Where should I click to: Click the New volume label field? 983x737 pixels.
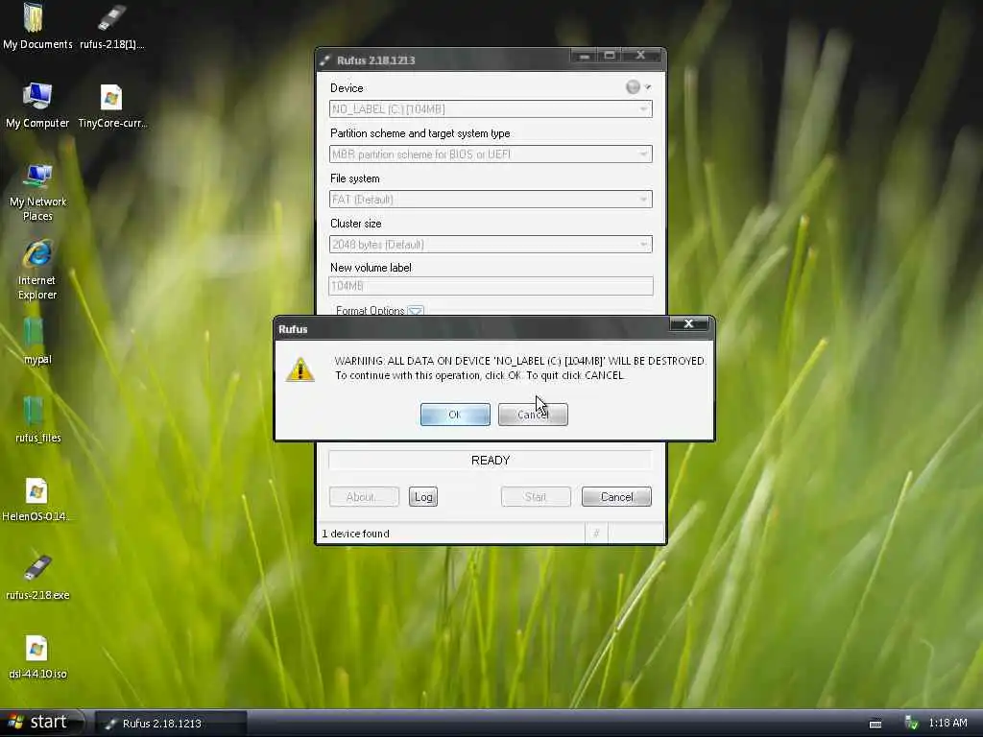[x=491, y=286]
